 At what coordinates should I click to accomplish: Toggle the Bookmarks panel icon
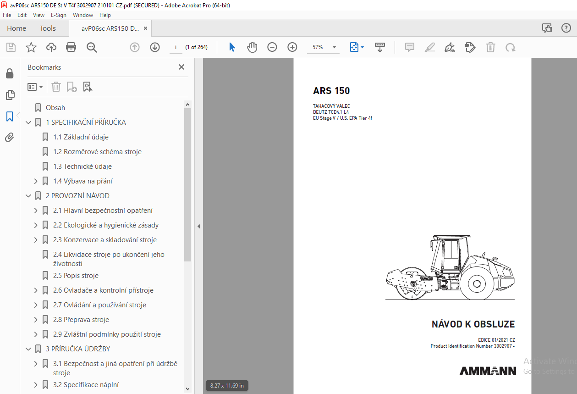coord(10,117)
